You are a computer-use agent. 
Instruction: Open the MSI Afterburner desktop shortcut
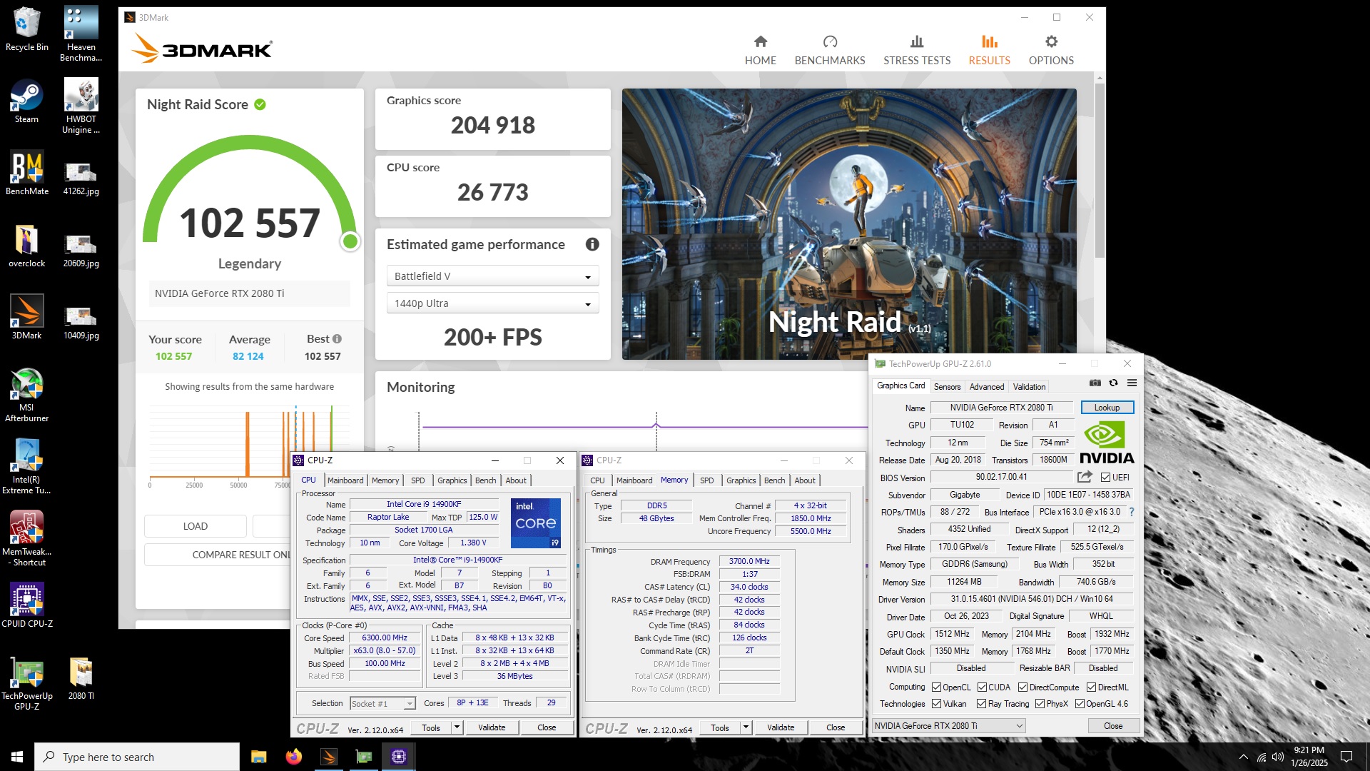27,395
